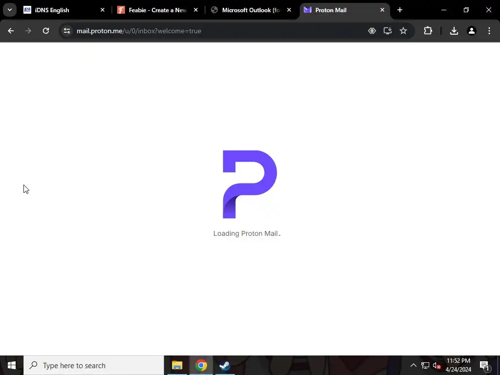Close the Microsoft Outlook tab
Viewport: 500px width, 375px height.
[289, 10]
